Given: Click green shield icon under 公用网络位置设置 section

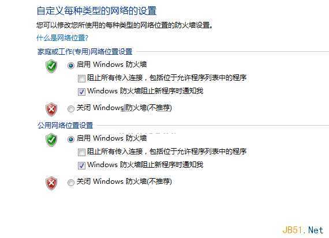Looking at the screenshot, I should [51, 139].
